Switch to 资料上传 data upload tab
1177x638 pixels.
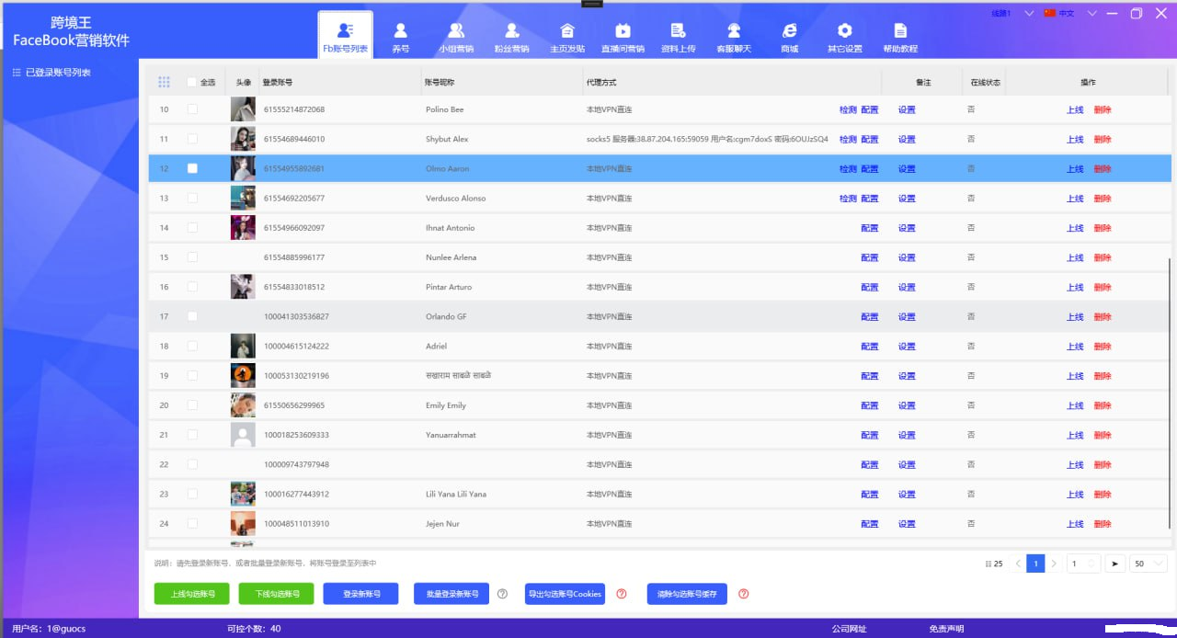tap(679, 37)
